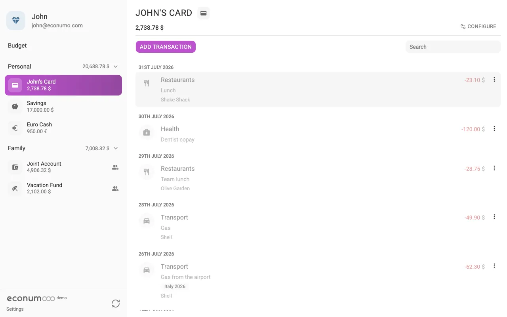Click the Team lunch description
Image resolution: width=507 pixels, height=317 pixels.
(x=175, y=179)
